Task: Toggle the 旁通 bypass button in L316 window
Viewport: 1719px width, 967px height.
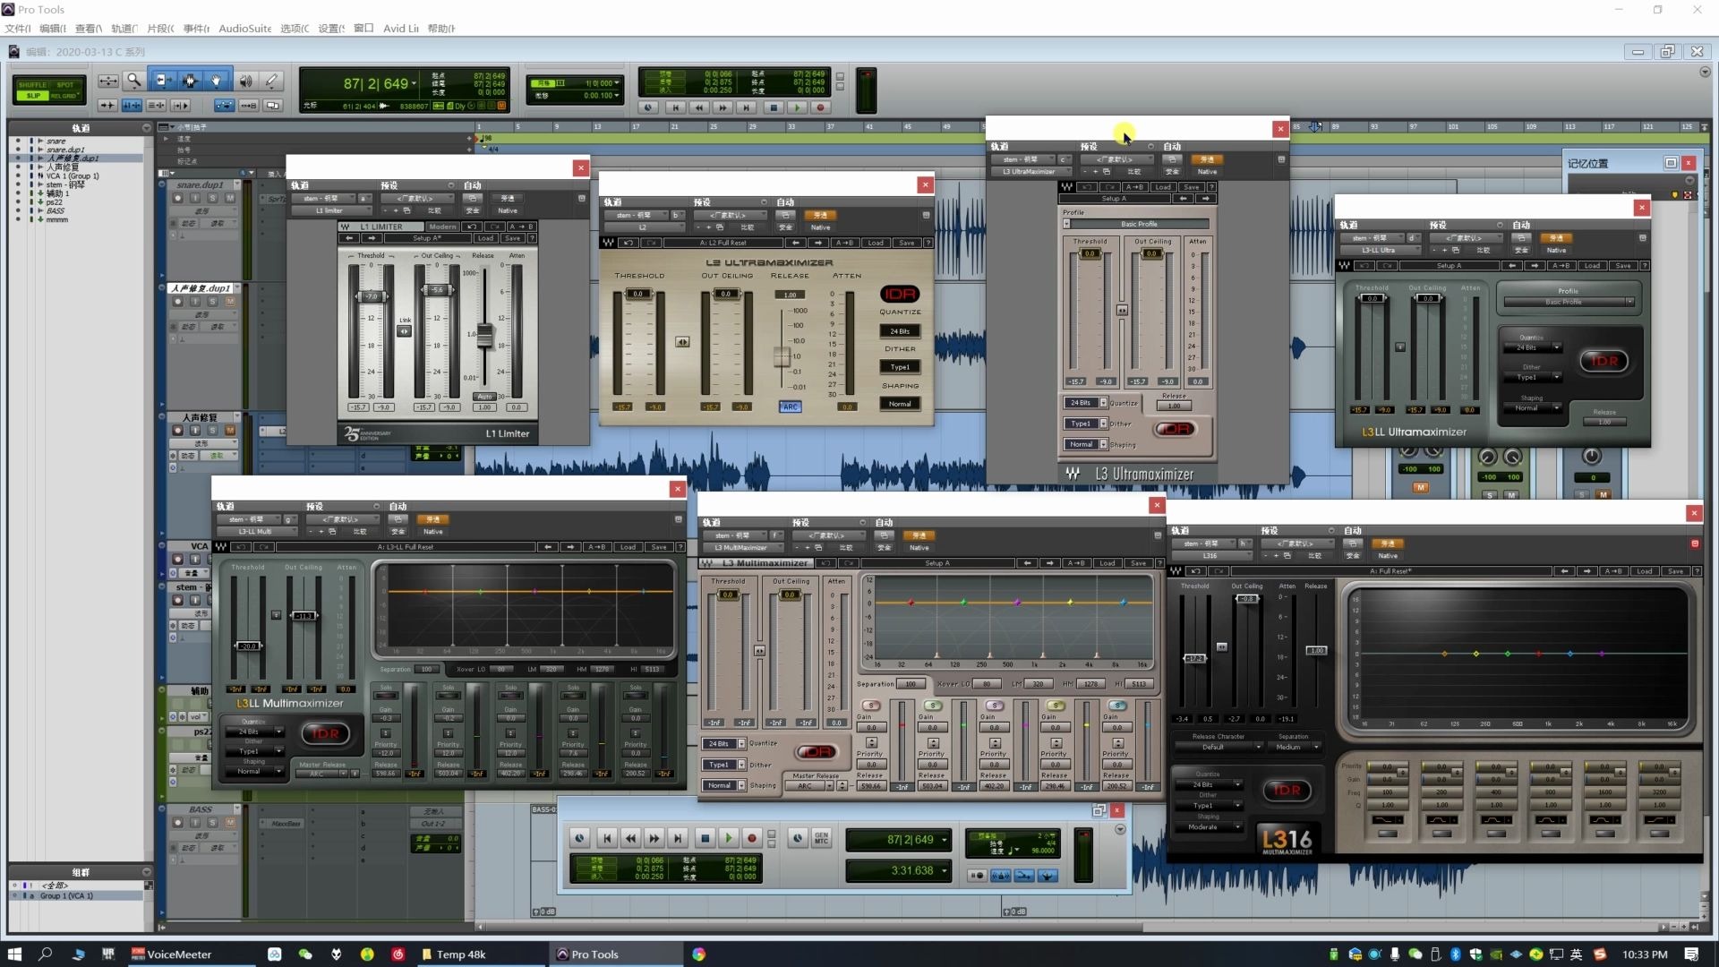Action: point(1388,543)
